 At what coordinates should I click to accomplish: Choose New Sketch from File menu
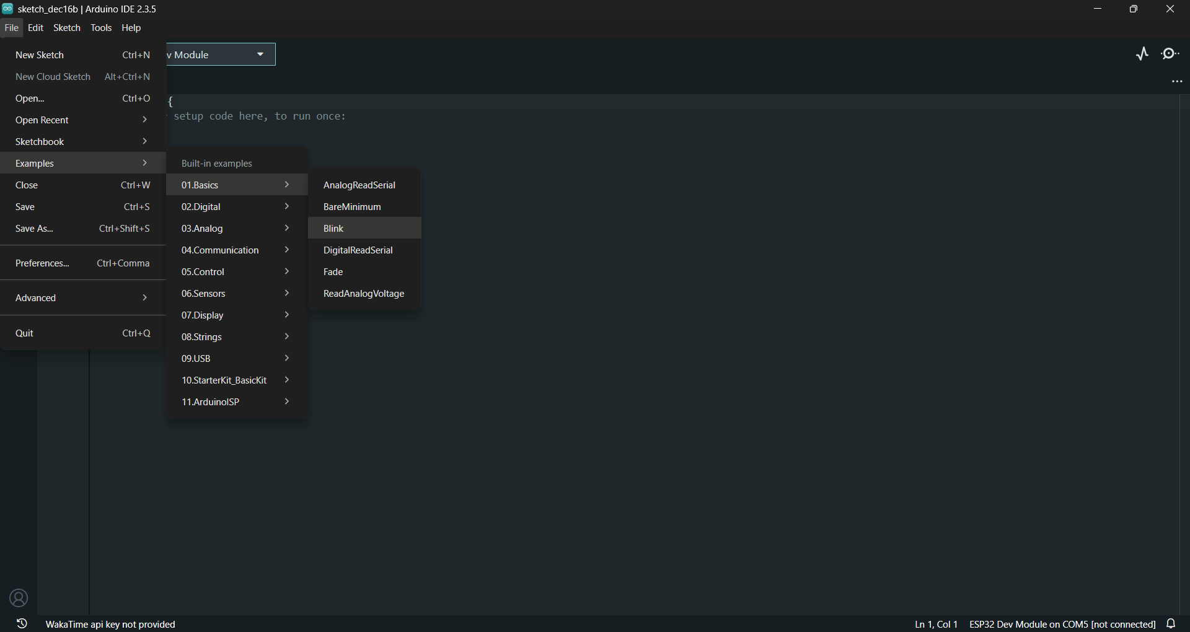[83, 55]
